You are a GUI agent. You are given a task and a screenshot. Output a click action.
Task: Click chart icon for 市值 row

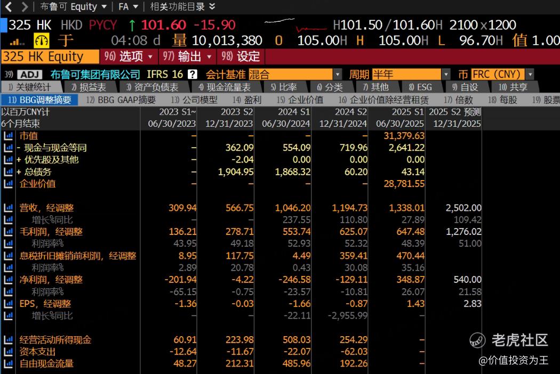(8, 136)
